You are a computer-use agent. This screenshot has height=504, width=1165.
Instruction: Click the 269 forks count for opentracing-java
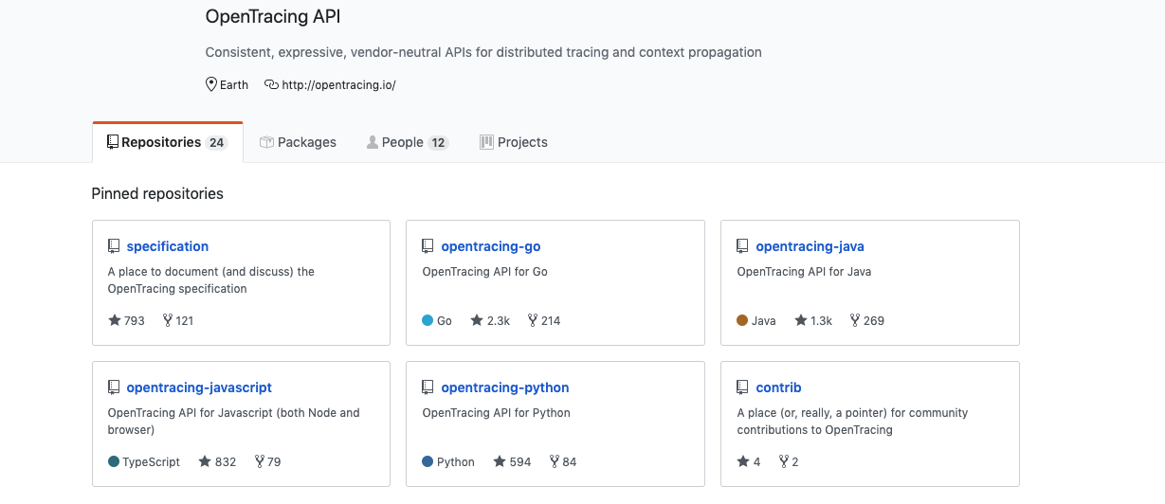[x=873, y=320]
